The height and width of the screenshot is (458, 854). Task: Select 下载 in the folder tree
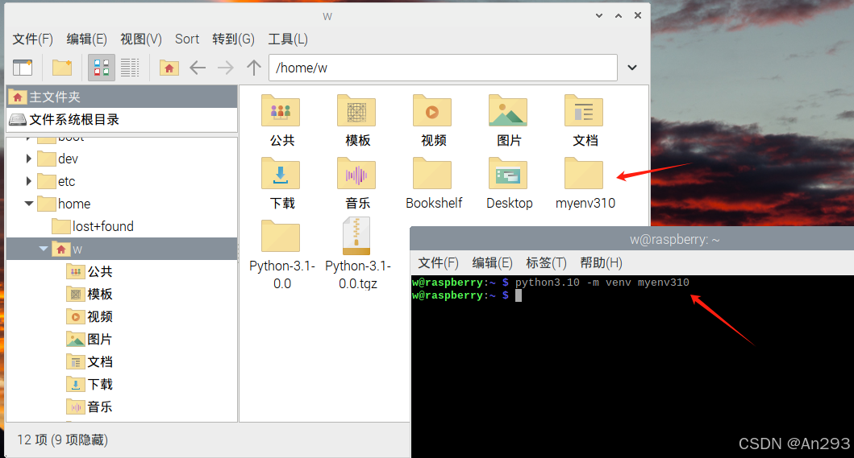[90, 385]
